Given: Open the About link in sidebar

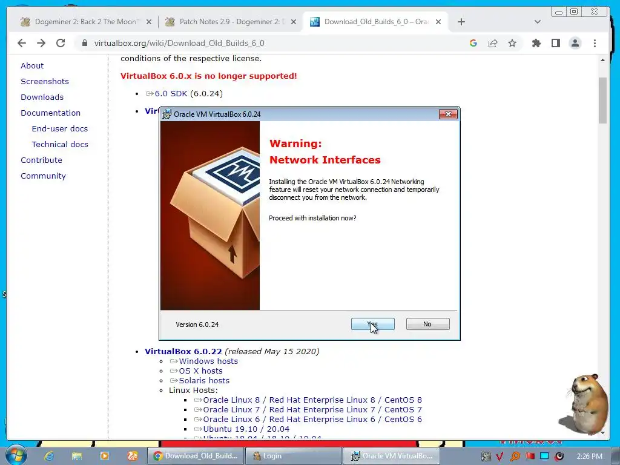Looking at the screenshot, I should [x=32, y=65].
